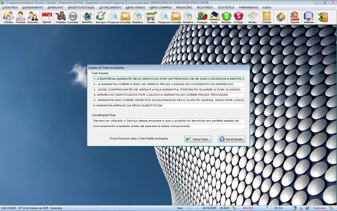Edit warranty line 2 MAO DE OBRA
The height and width of the screenshot is (211, 337).
tap(168, 84)
